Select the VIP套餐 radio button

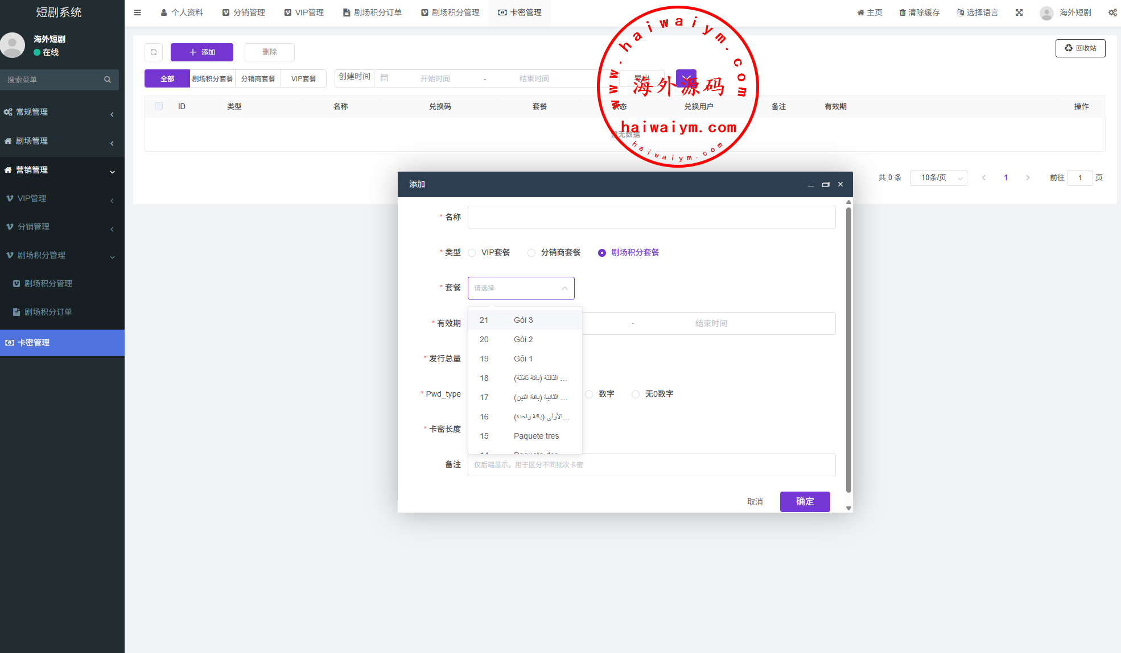[x=472, y=253]
